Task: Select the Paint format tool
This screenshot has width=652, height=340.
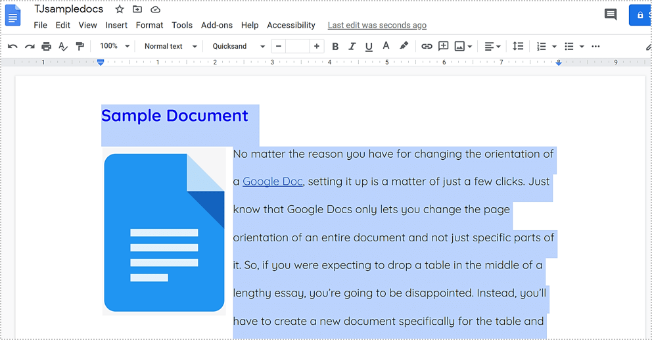Action: 80,46
